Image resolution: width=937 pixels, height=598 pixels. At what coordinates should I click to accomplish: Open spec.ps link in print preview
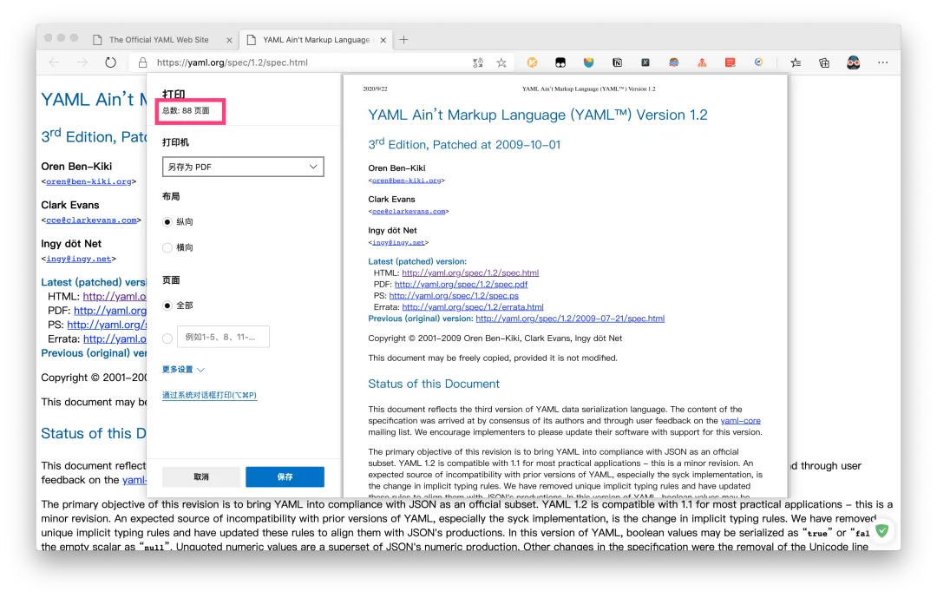pyautogui.click(x=454, y=295)
